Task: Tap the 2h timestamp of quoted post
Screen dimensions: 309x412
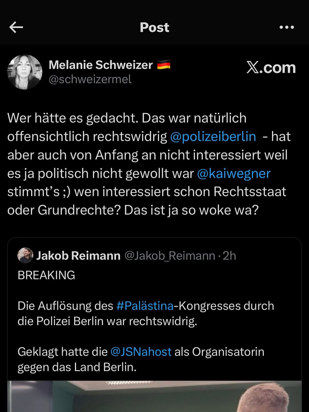Action: coord(229,255)
